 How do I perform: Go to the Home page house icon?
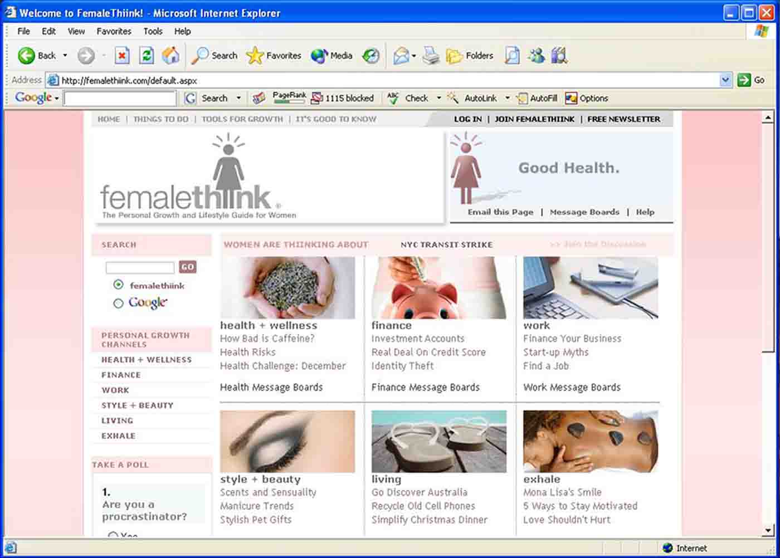[170, 55]
